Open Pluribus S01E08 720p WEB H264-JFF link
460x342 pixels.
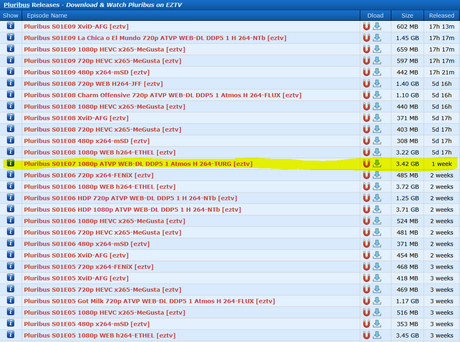[93, 83]
